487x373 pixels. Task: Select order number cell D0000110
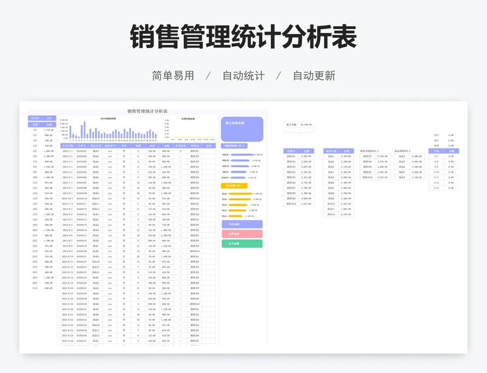[x=82, y=198]
